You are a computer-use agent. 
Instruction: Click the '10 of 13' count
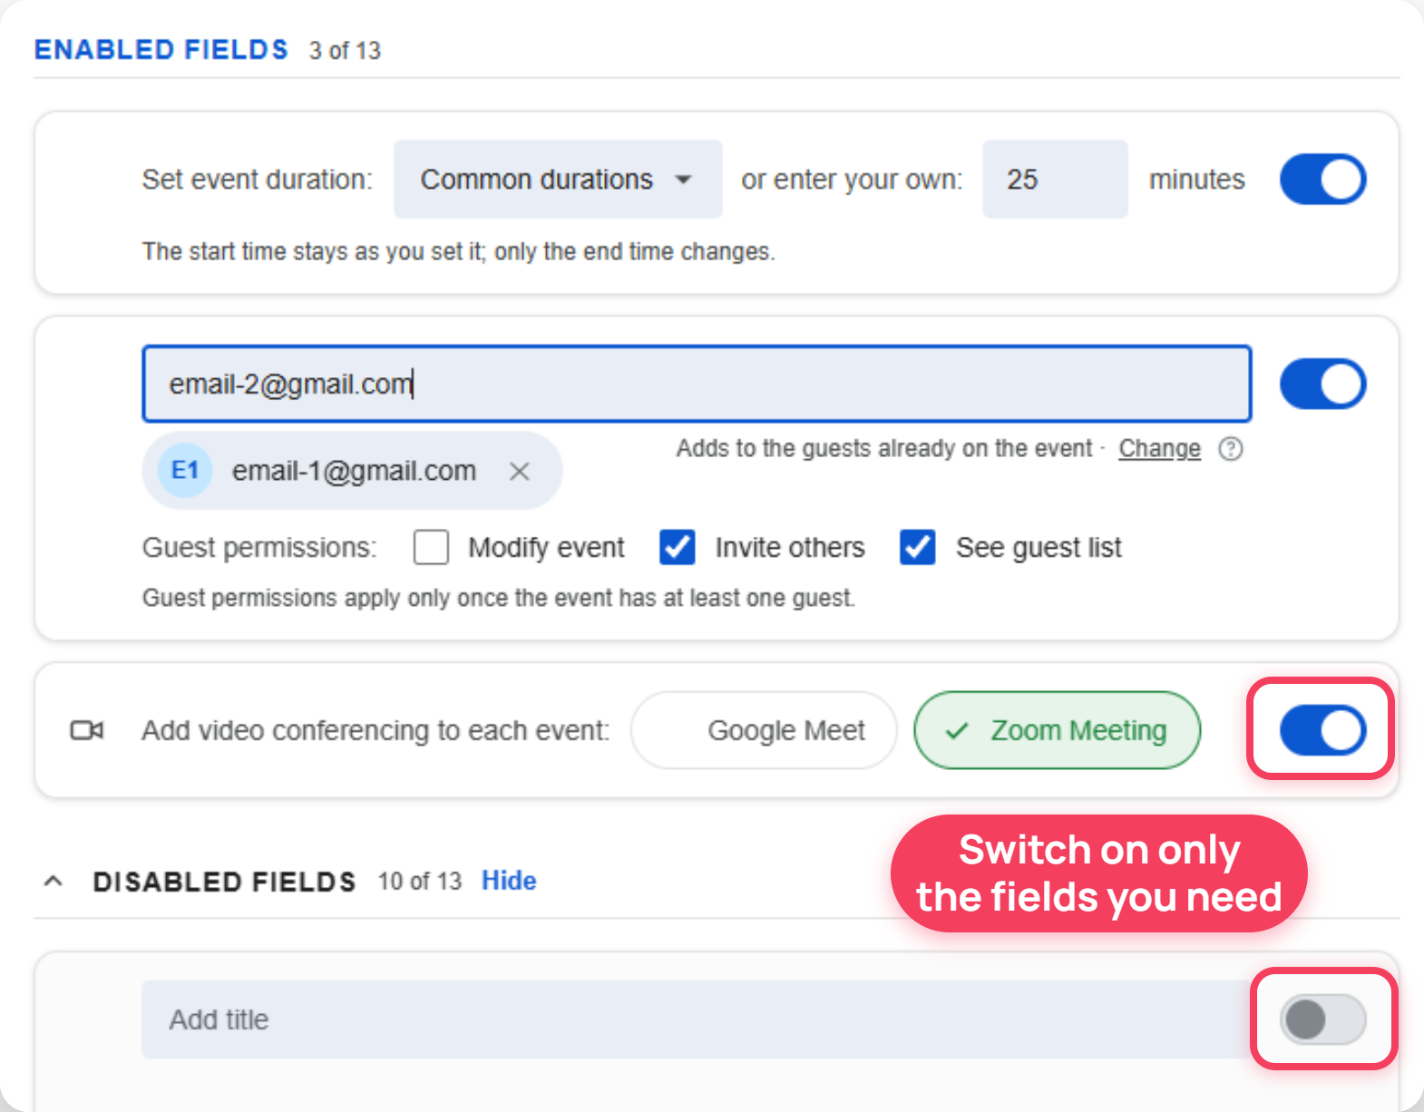pyautogui.click(x=420, y=882)
